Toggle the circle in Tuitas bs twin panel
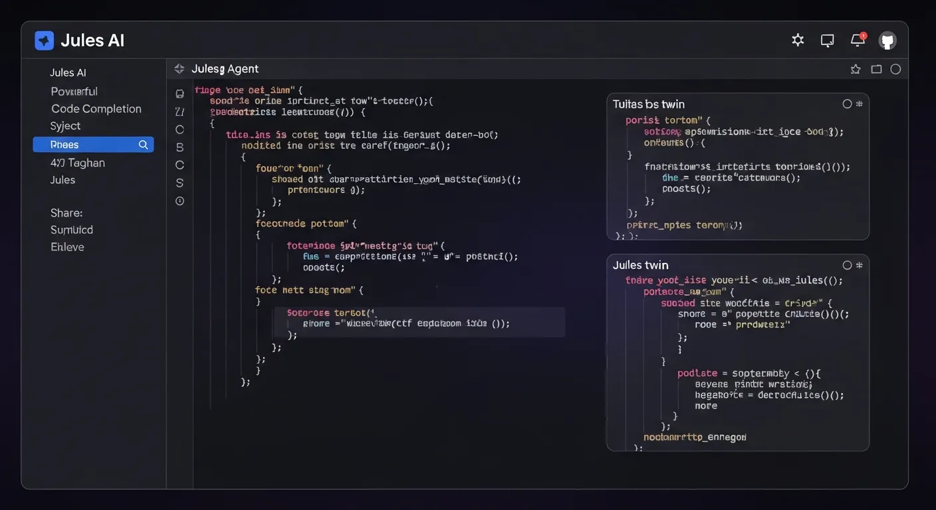Image resolution: width=936 pixels, height=510 pixels. pos(847,104)
